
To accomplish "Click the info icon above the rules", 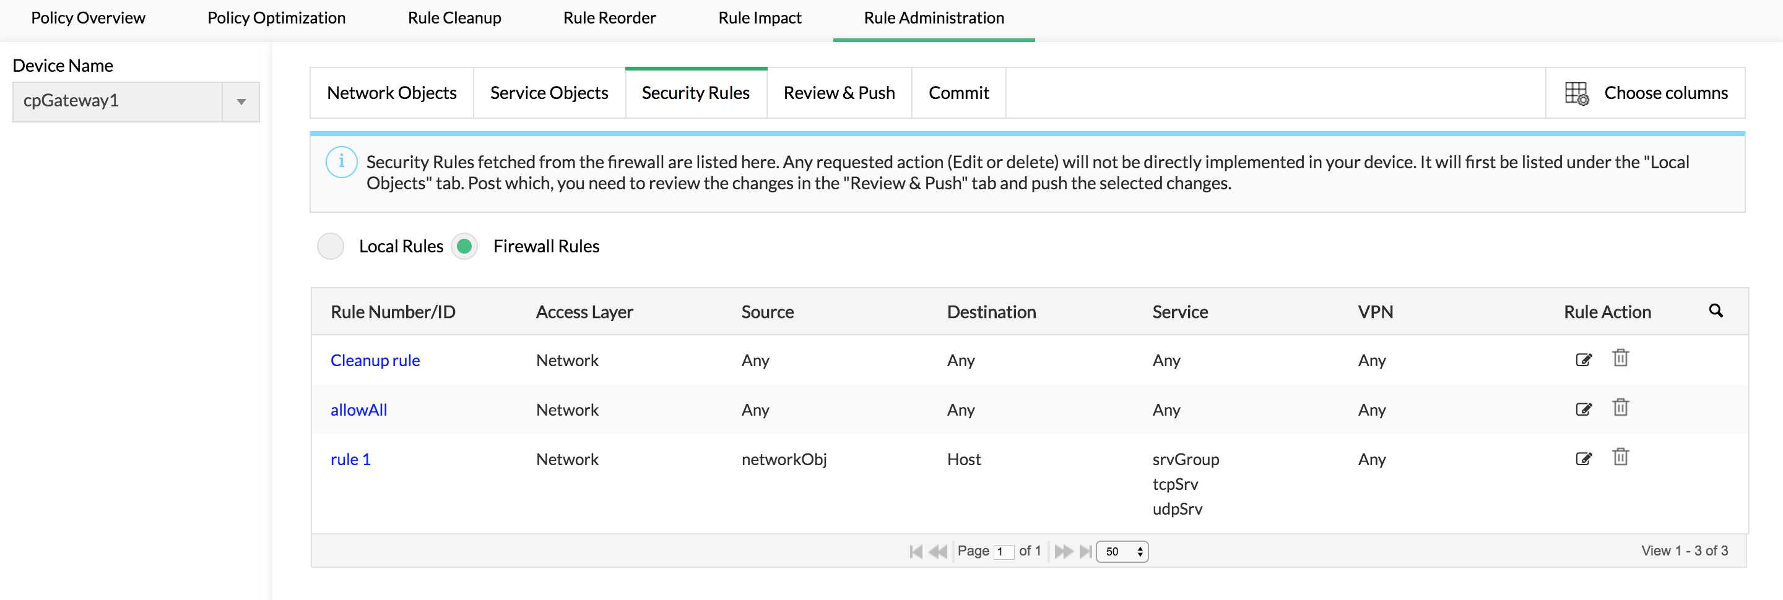I will click(341, 161).
